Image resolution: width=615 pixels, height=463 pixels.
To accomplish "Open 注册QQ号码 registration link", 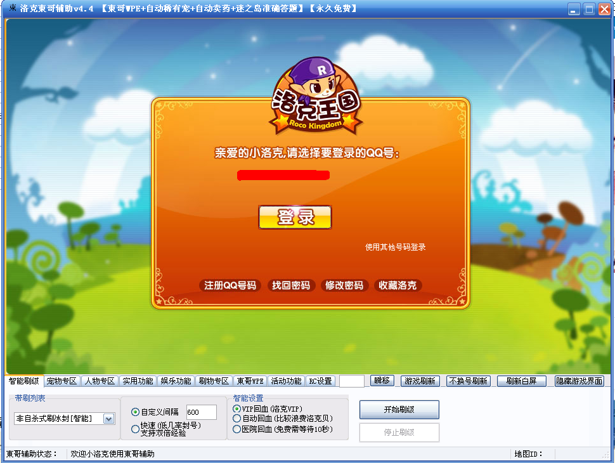I will 230,285.
